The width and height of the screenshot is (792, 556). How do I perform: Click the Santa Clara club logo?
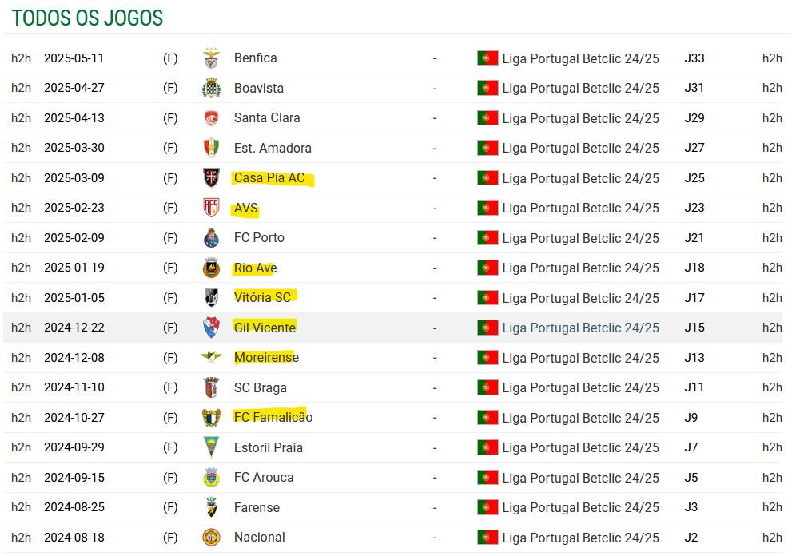tap(211, 118)
